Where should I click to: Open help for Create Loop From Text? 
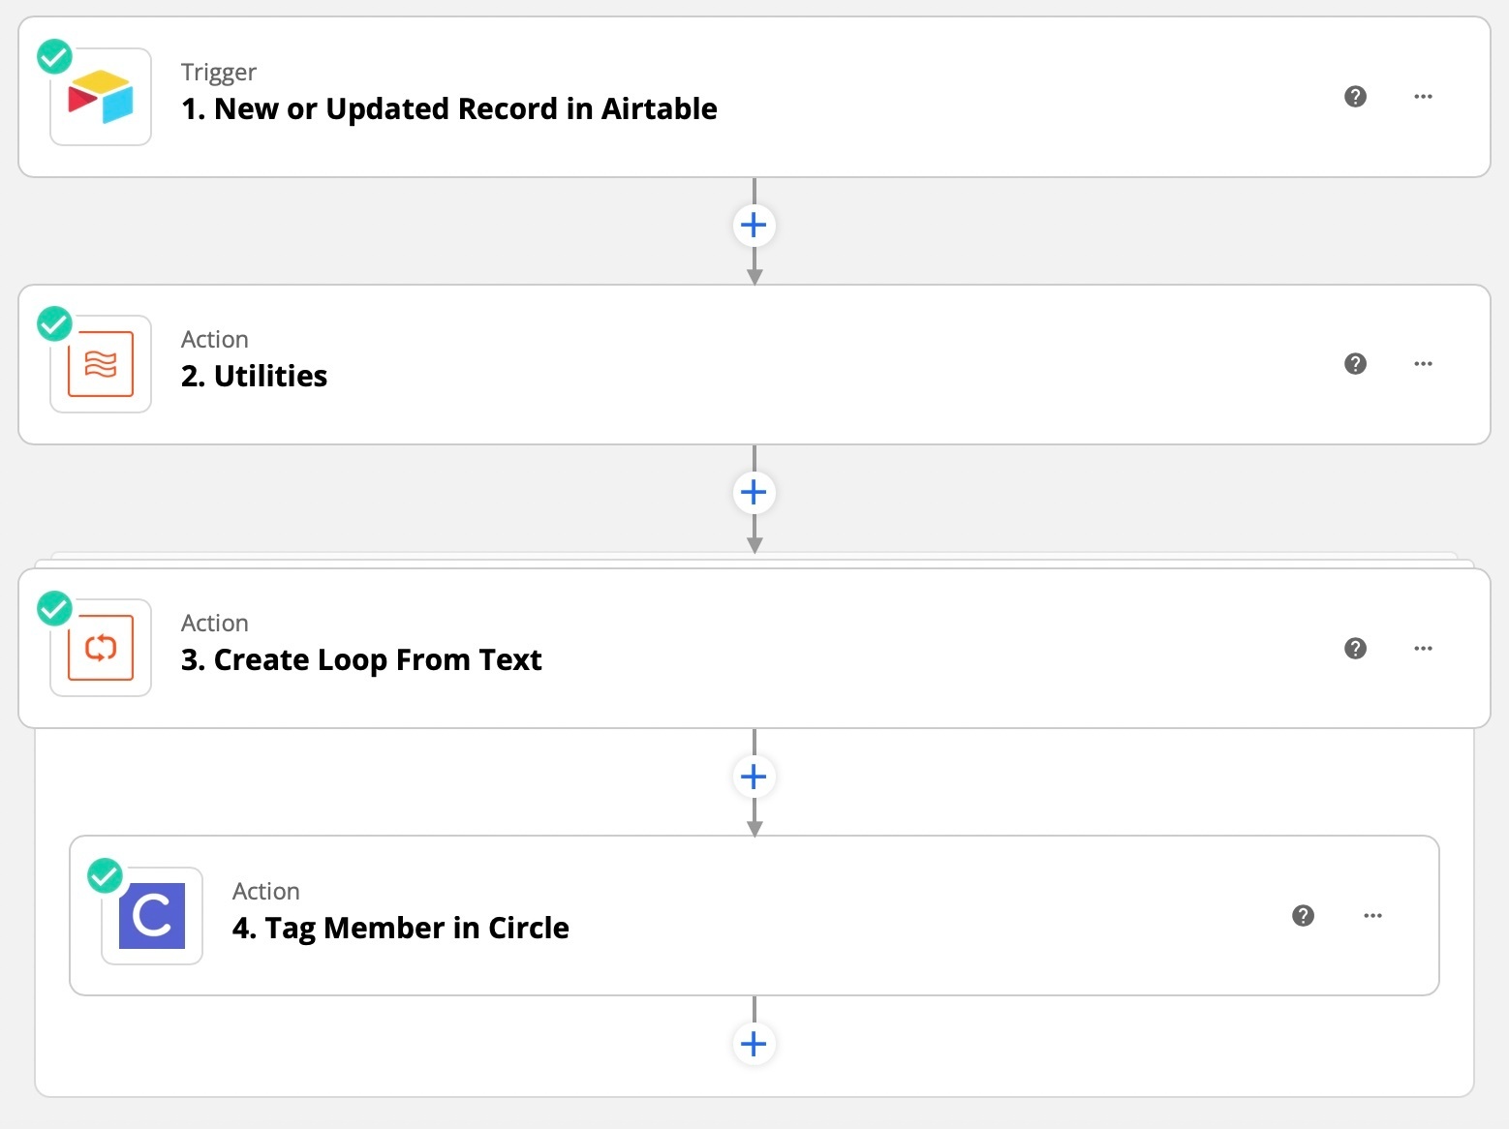tap(1356, 648)
